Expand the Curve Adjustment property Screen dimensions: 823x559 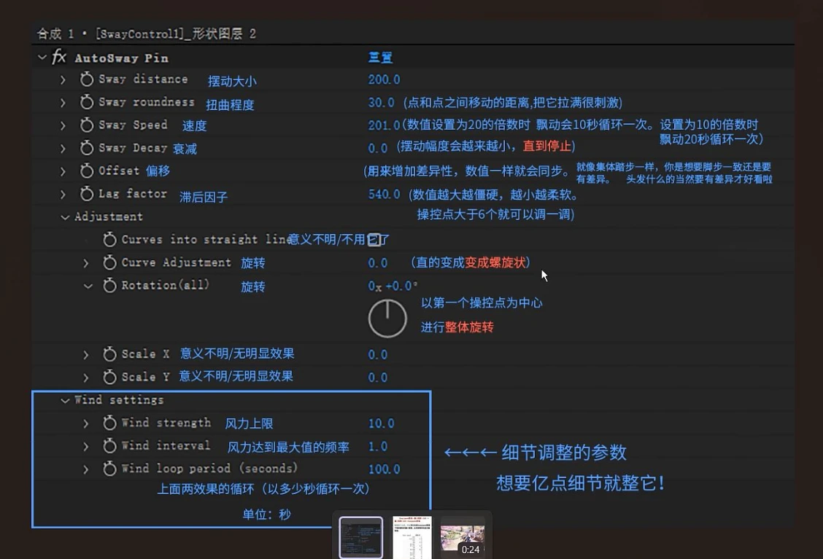[x=86, y=262]
